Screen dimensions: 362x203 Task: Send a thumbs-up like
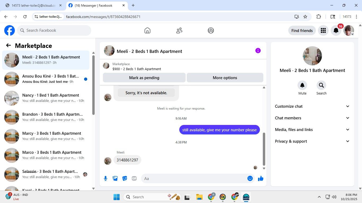pyautogui.click(x=261, y=178)
